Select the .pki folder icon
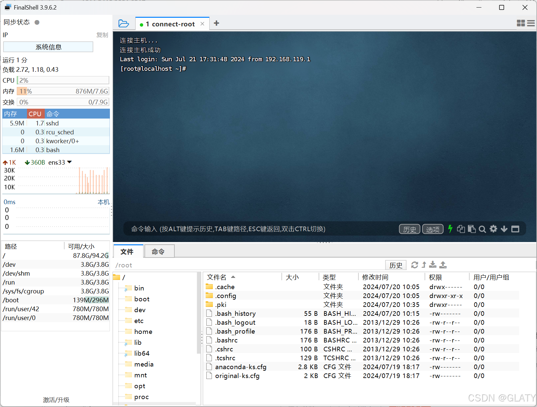This screenshot has width=537, height=407. (x=210, y=304)
